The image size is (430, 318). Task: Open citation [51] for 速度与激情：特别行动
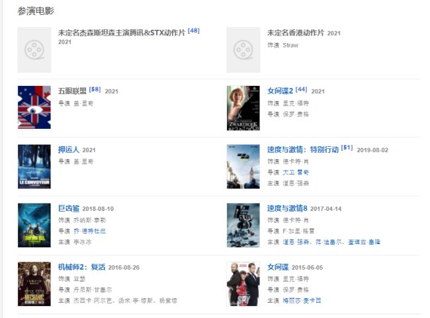(347, 148)
